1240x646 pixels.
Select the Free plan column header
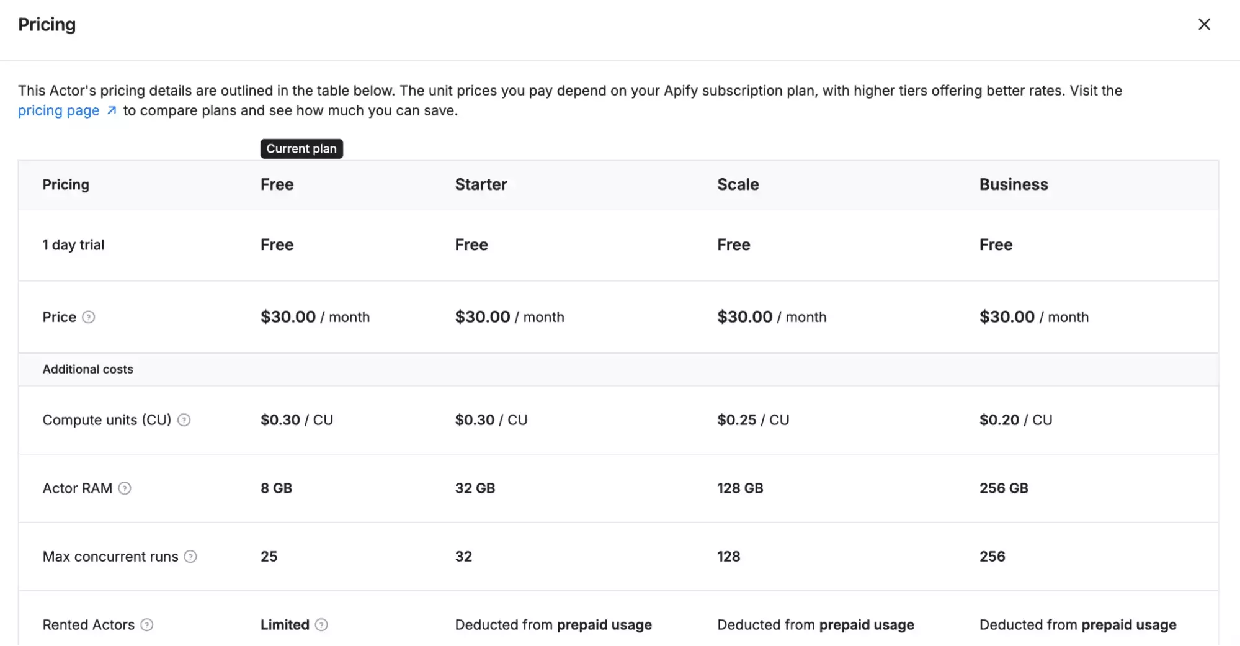277,184
